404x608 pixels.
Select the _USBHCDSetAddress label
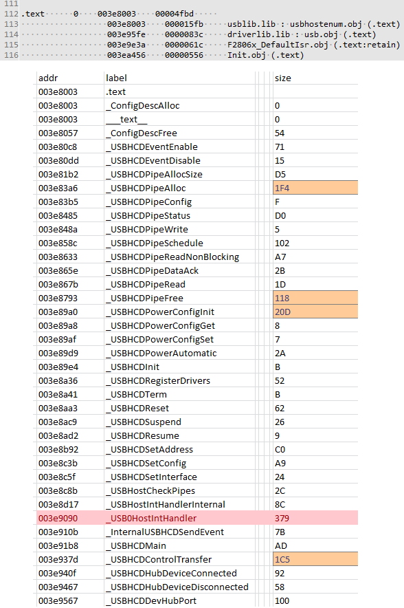150,449
